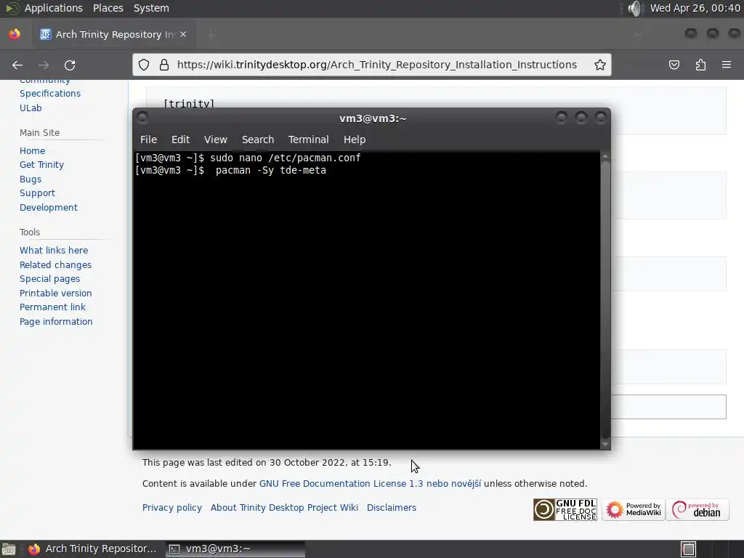The height and width of the screenshot is (558, 744).
Task: Reload the current Firefox page
Action: pyautogui.click(x=70, y=65)
